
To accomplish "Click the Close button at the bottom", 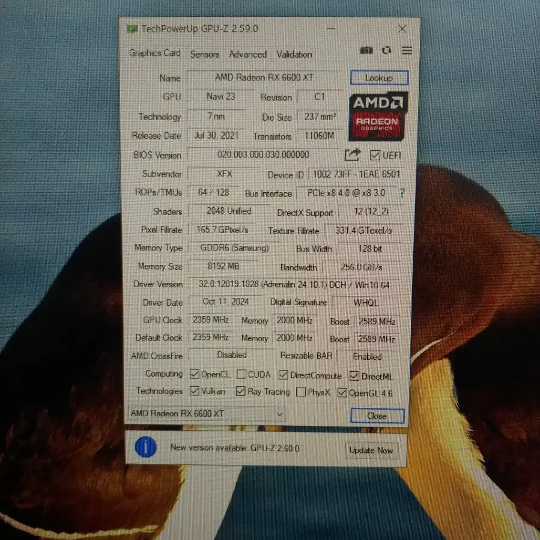I will [377, 416].
